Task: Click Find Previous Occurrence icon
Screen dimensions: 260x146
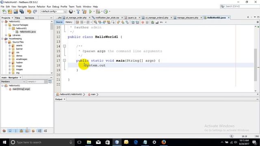Action: [100, 22]
